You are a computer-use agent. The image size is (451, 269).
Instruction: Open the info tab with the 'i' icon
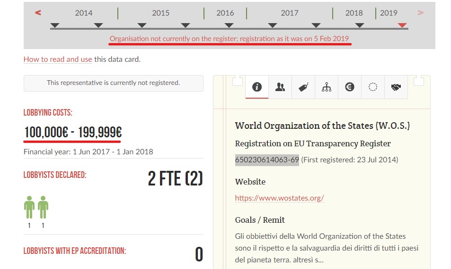pyautogui.click(x=257, y=87)
